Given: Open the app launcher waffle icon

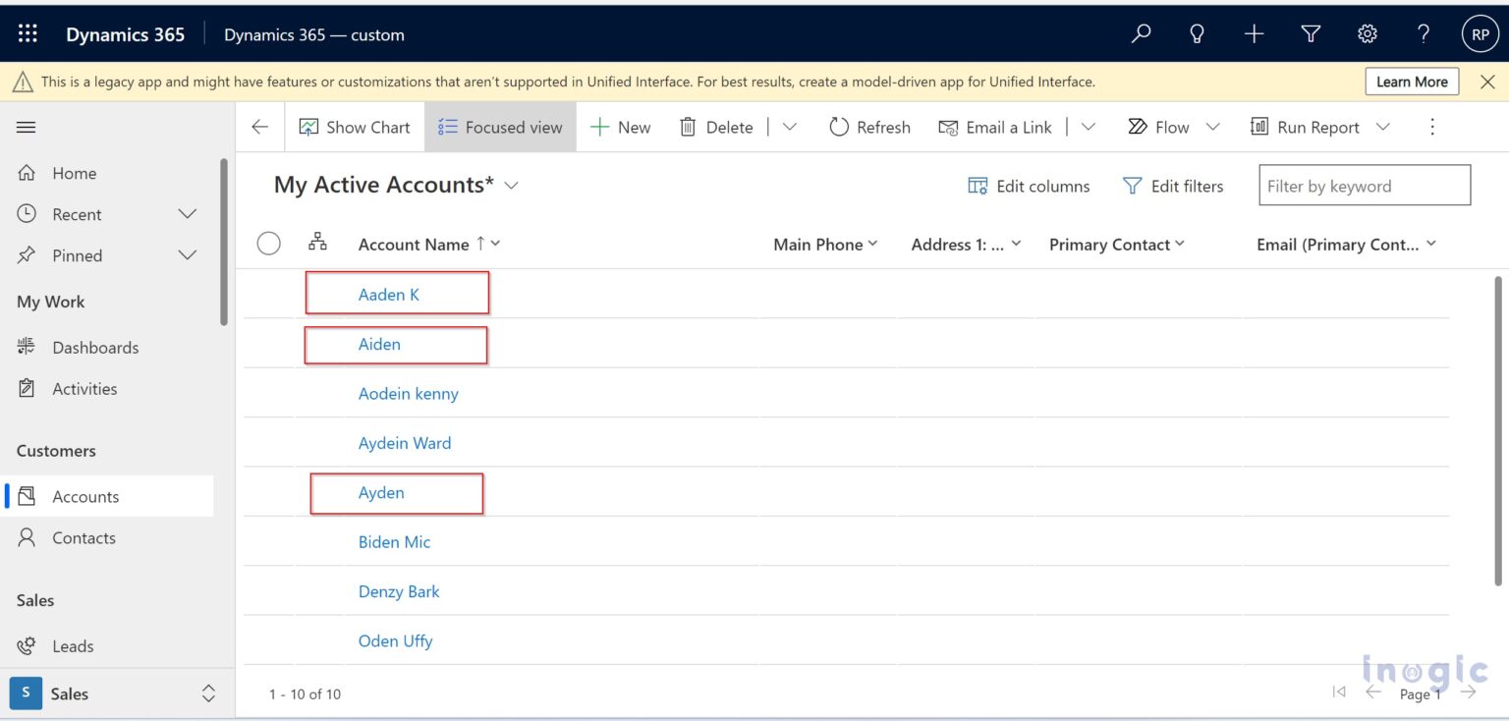Looking at the screenshot, I should click(x=27, y=32).
